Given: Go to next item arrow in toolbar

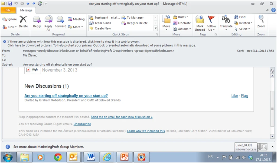Looking at the screenshot, I should [34, 3].
